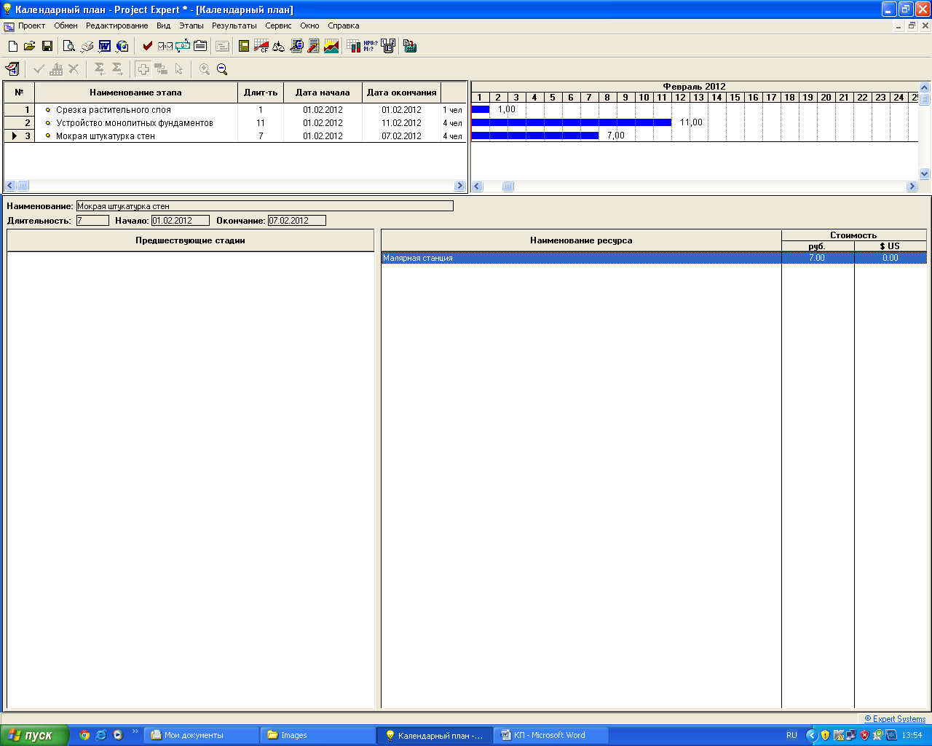Click the Начало date field

pos(180,221)
